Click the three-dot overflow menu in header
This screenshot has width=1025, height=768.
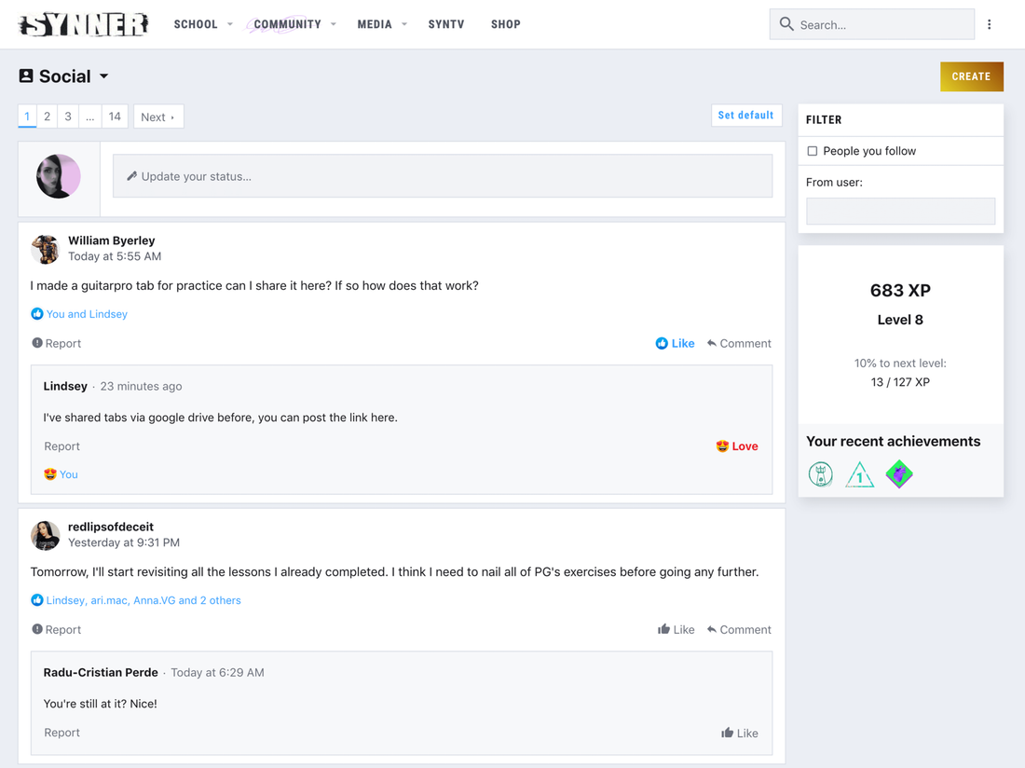click(x=990, y=24)
